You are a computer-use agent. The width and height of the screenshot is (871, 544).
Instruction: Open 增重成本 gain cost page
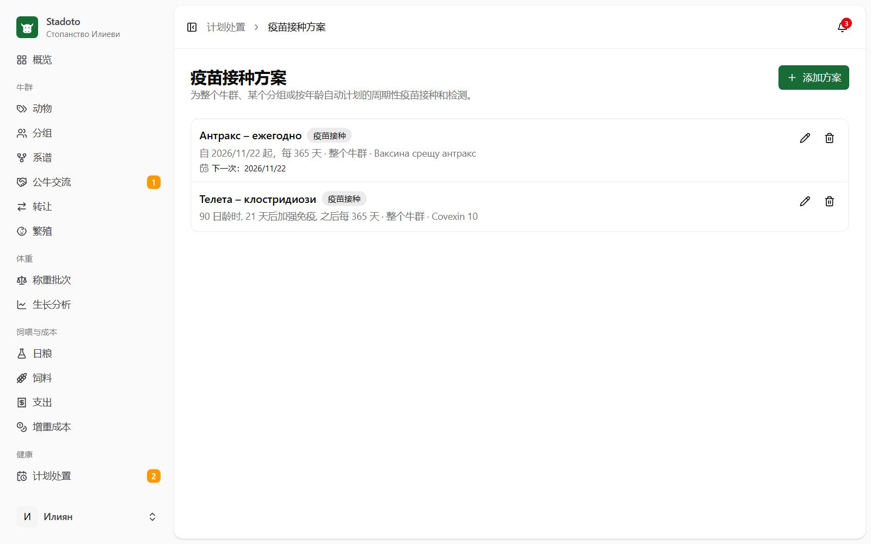point(88,427)
